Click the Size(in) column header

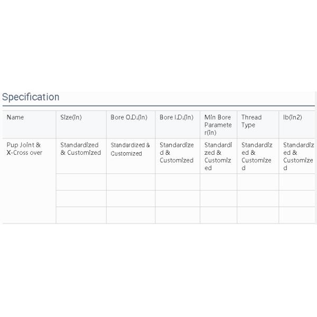[71, 117]
